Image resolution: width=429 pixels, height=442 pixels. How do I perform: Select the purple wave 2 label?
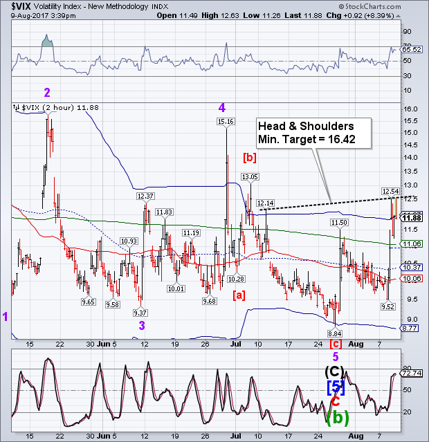point(47,93)
